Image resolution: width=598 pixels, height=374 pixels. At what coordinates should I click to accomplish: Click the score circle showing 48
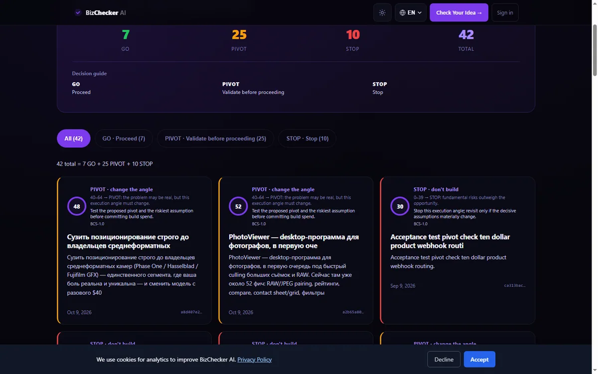pos(77,206)
